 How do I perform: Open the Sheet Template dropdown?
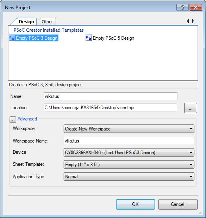click(x=129, y=165)
